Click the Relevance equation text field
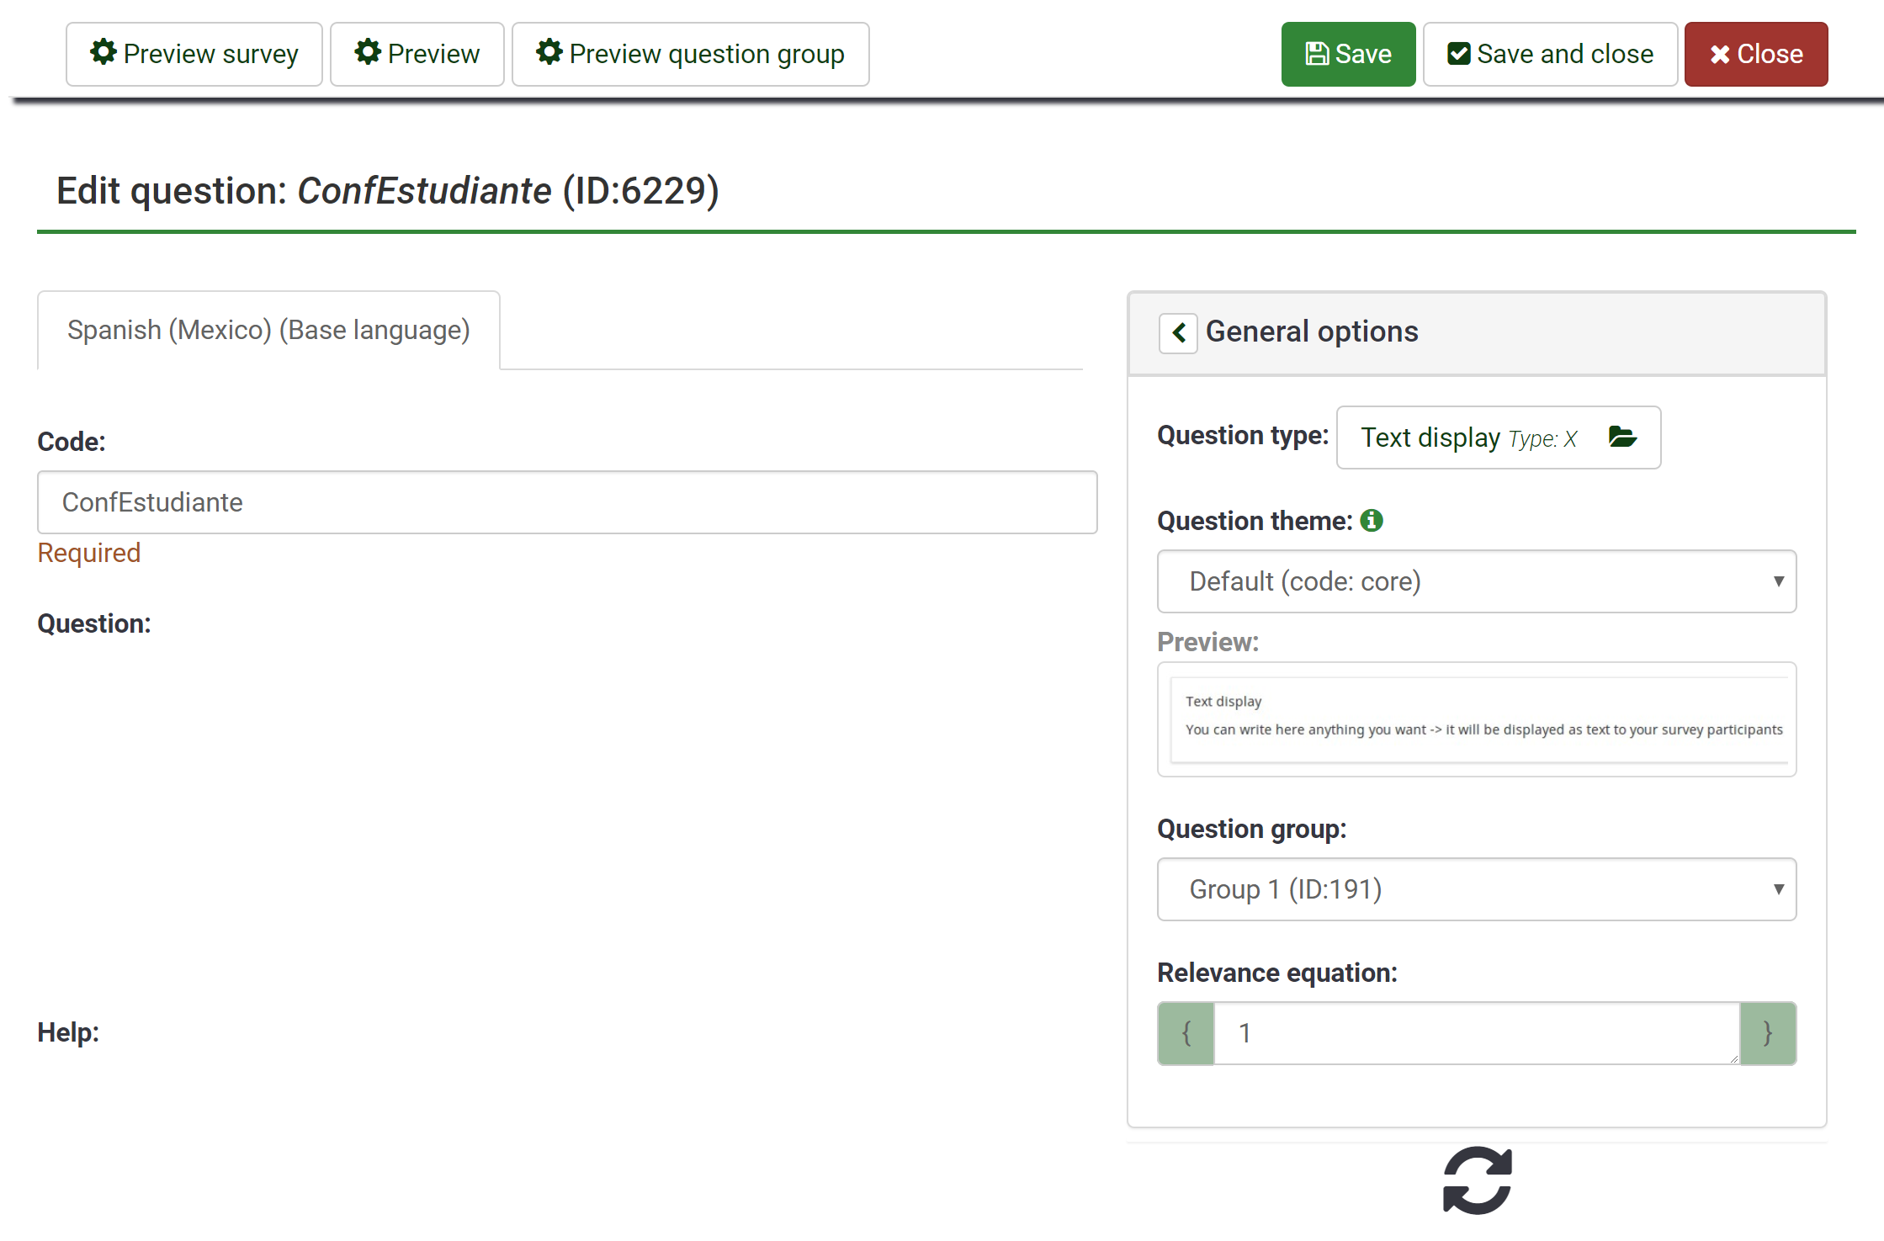This screenshot has height=1241, width=1884. [x=1477, y=1033]
